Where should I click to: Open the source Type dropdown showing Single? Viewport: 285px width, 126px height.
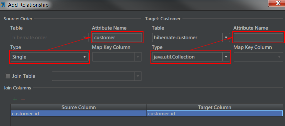[x=49, y=57]
